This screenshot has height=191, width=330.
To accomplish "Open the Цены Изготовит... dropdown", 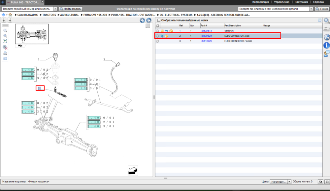I will point(280,181).
